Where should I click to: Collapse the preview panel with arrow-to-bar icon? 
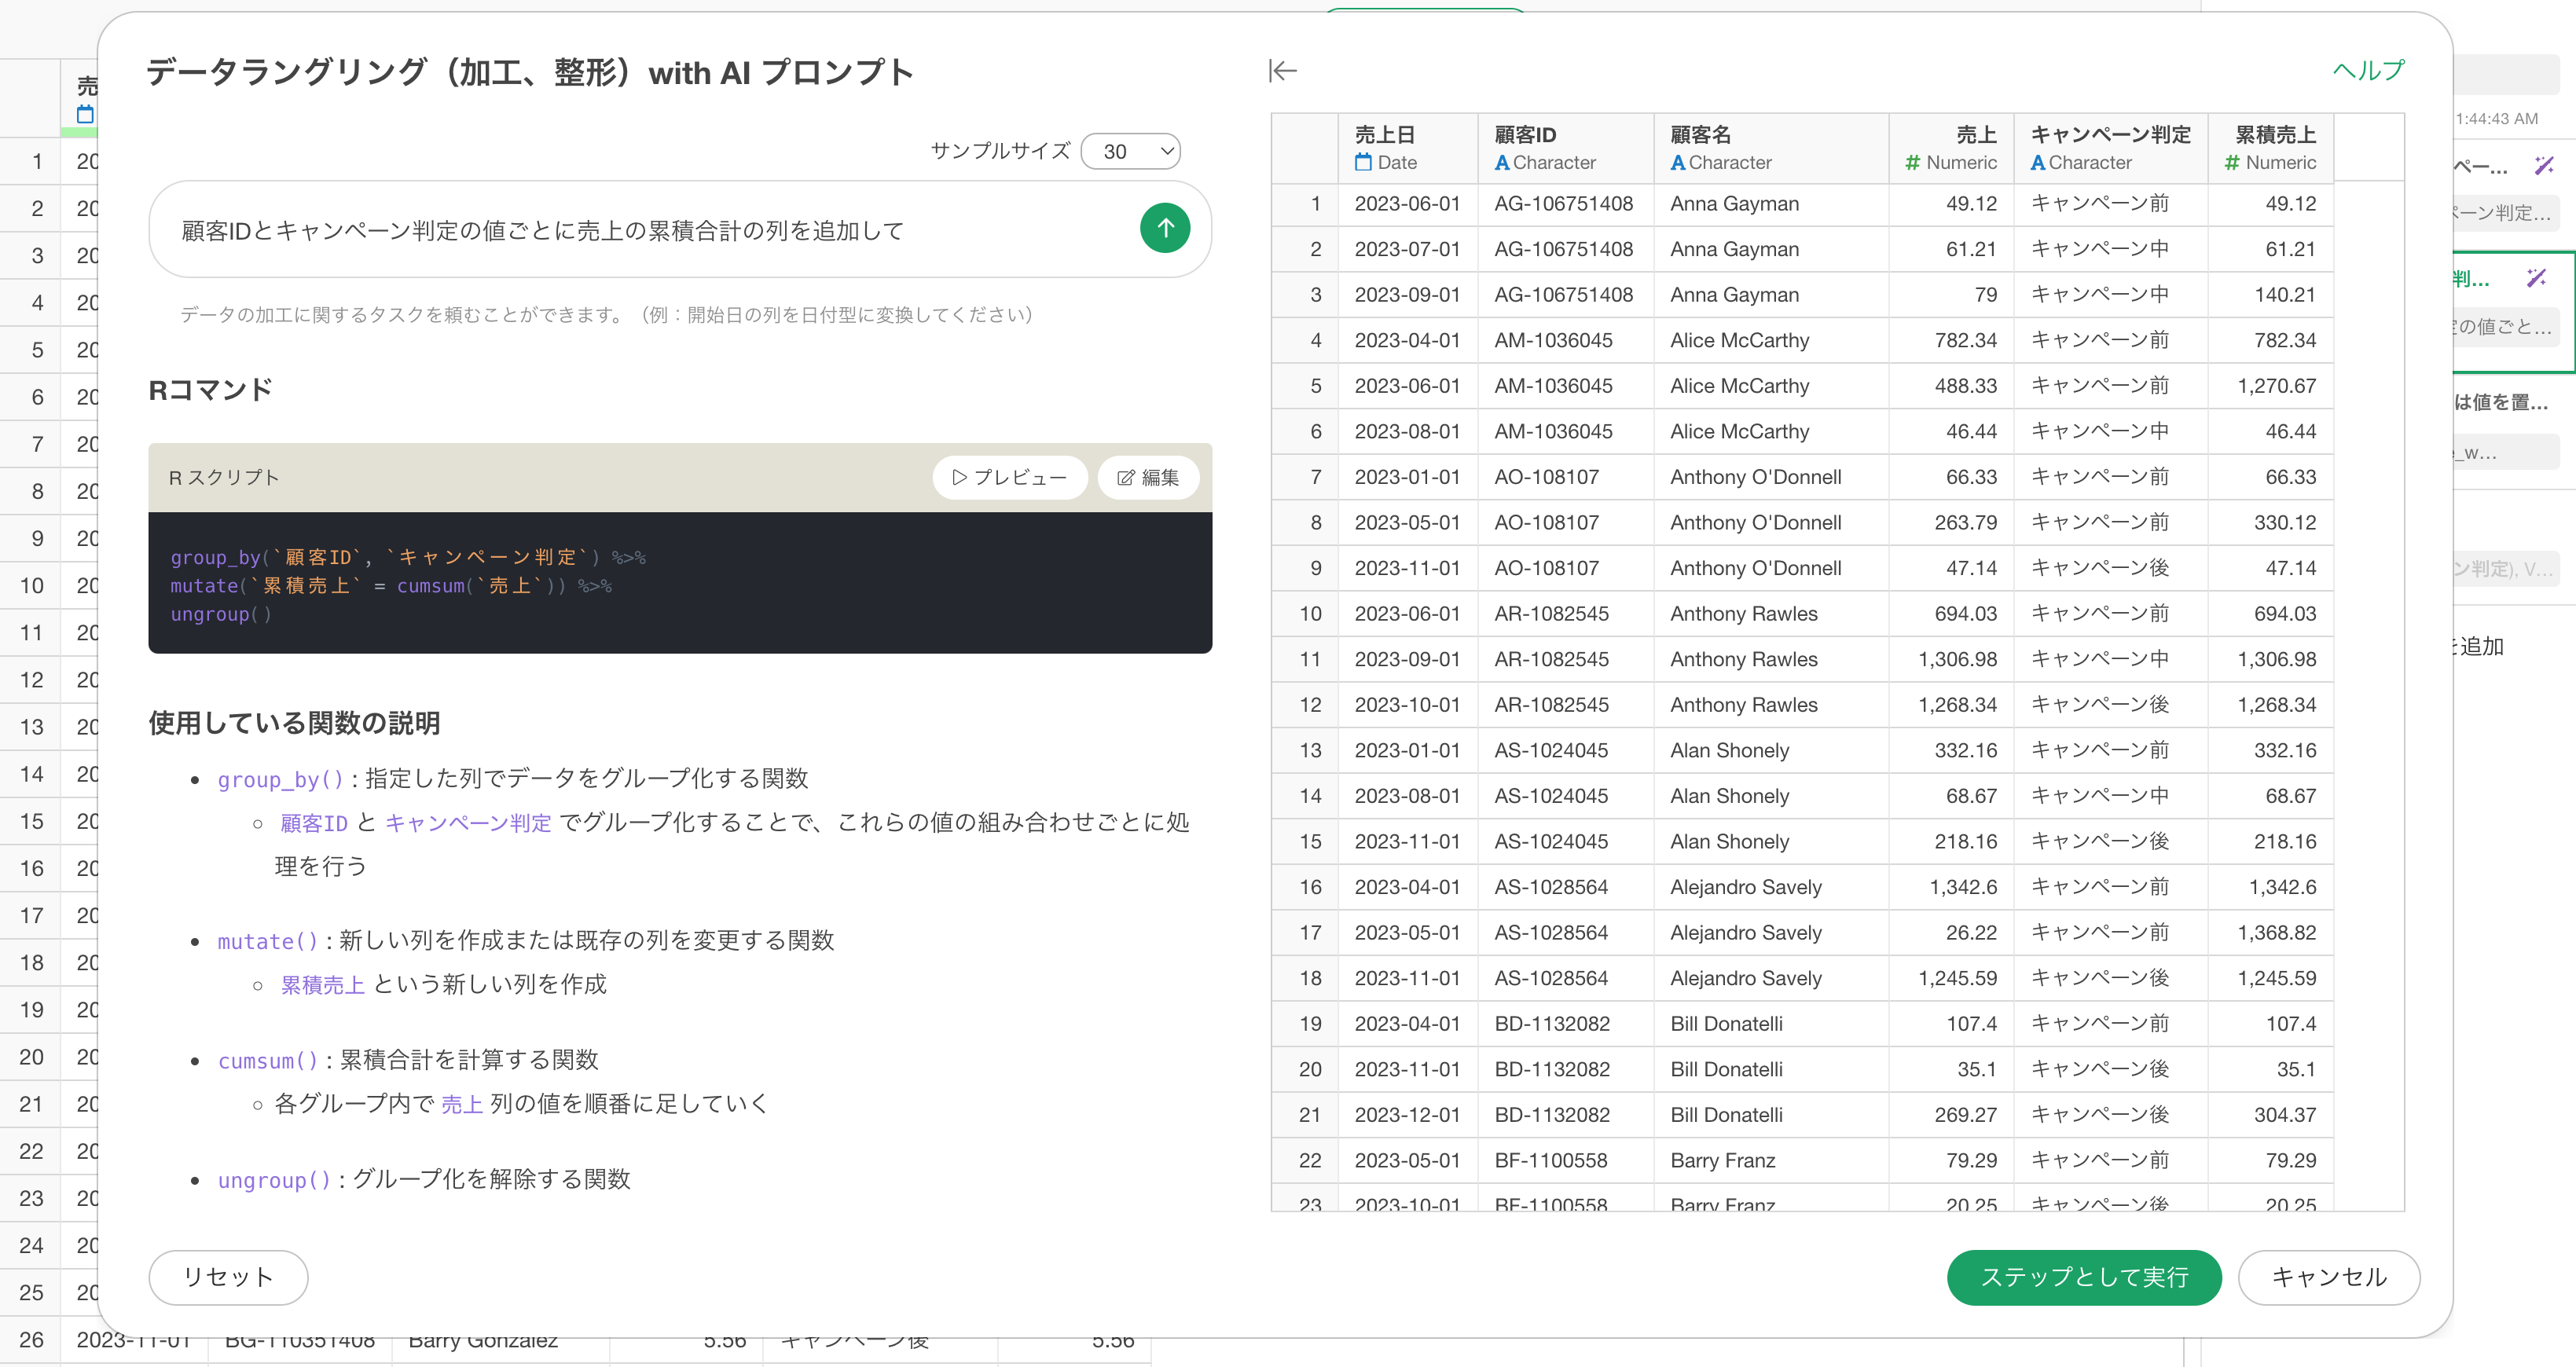pos(1283,71)
